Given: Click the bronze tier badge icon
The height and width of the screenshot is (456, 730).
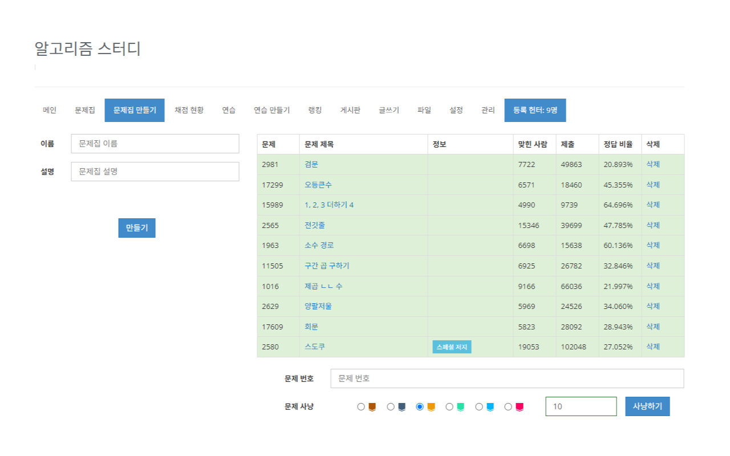Looking at the screenshot, I should tap(372, 407).
